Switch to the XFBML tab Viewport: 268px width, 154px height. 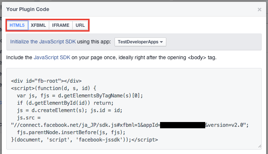tap(39, 25)
